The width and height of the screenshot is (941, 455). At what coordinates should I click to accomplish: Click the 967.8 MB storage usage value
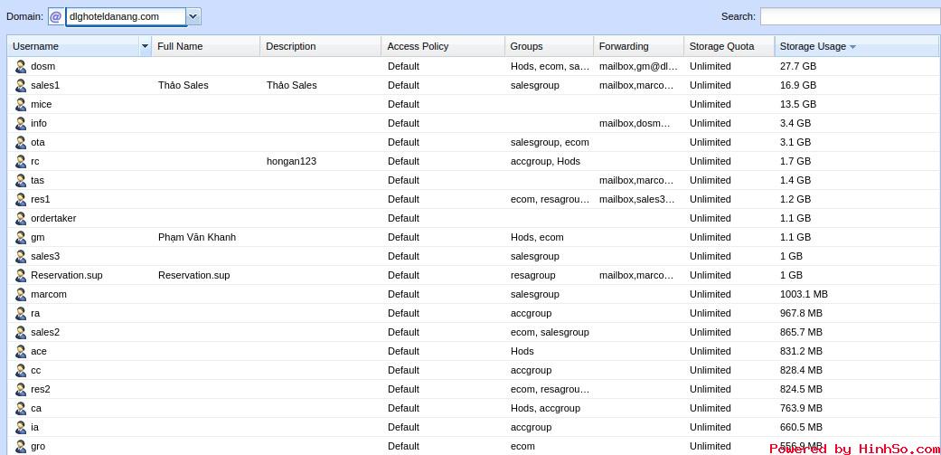[x=801, y=313]
